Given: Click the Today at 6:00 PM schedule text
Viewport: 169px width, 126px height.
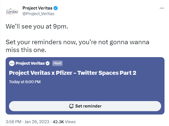Looking at the screenshot, I should tap(25, 82).
